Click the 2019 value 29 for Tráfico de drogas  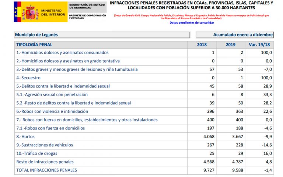coord(241,153)
